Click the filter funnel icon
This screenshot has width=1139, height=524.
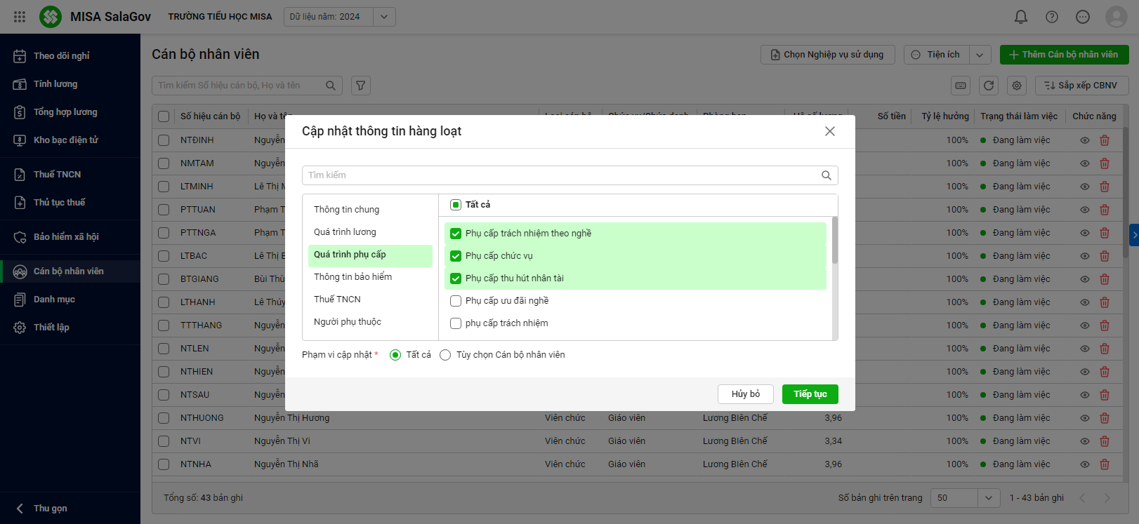360,86
